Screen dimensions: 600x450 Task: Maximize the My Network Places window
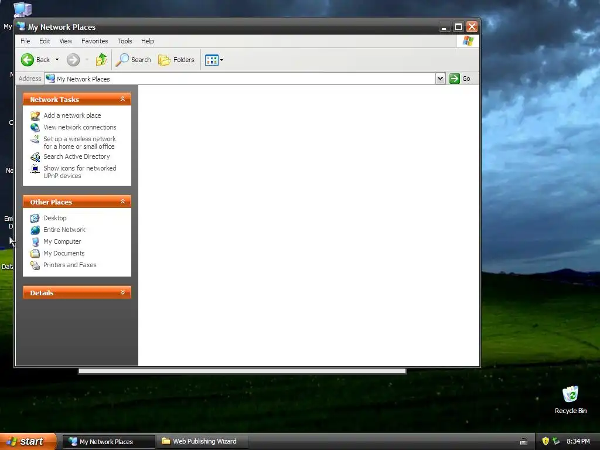(458, 27)
